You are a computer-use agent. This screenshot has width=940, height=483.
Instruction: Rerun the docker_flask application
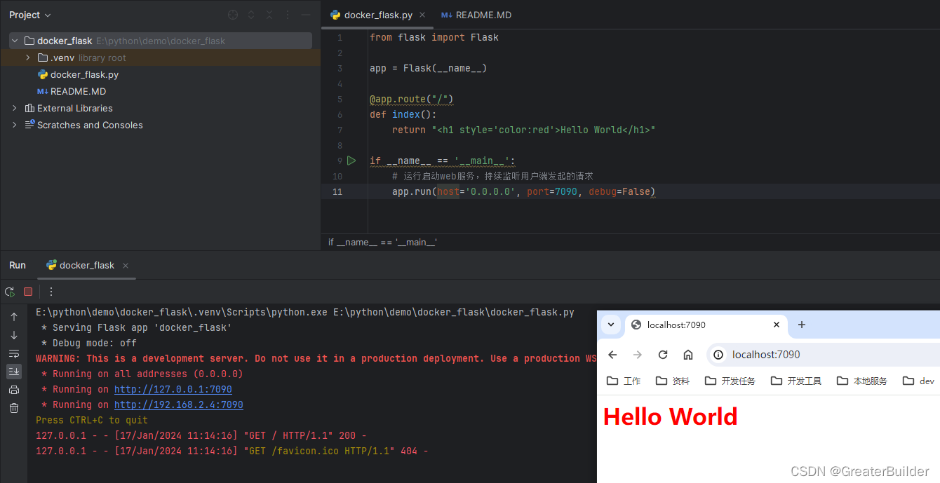pyautogui.click(x=10, y=291)
